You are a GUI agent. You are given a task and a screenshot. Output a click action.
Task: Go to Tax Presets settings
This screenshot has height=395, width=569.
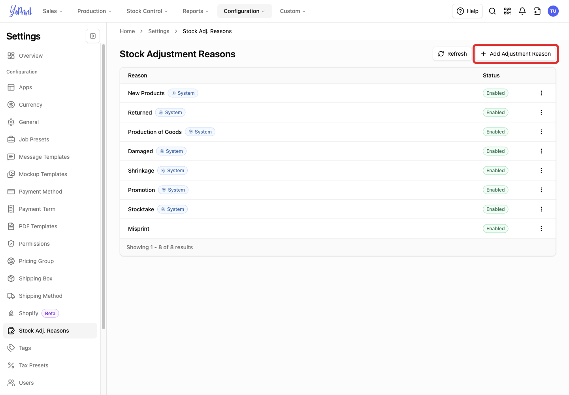click(x=50, y=365)
